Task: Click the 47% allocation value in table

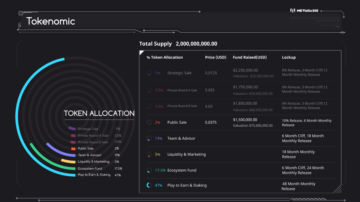Action: coord(159,185)
